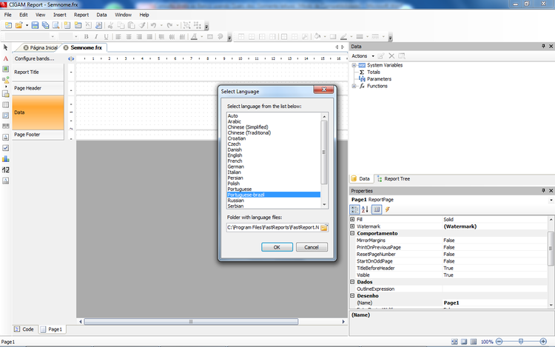Click the zoom slider handle in status bar
The width and height of the screenshot is (555, 347).
point(521,341)
